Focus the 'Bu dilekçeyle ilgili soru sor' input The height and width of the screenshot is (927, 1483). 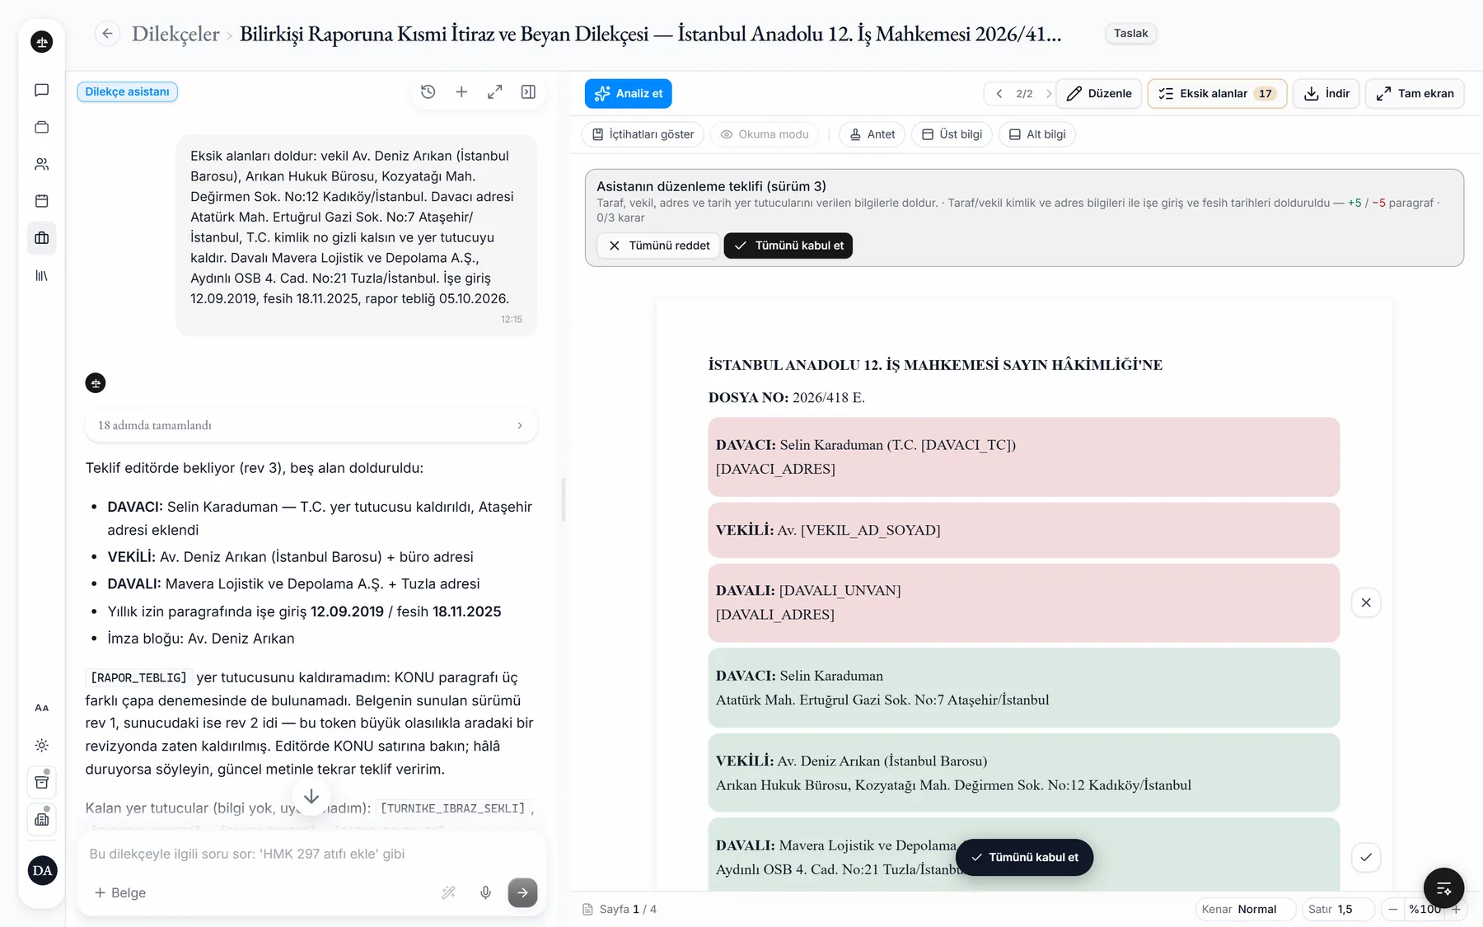tap(311, 854)
